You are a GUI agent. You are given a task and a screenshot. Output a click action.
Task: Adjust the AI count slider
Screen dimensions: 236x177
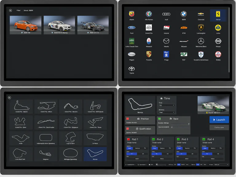[161, 164]
